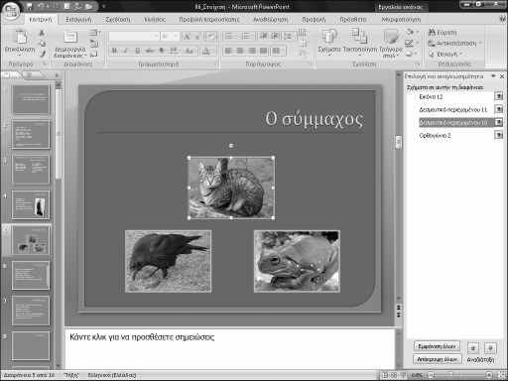Screen dimensions: 508x381
Task: Open the Εισαγωγή ribbon tab
Action: point(78,20)
